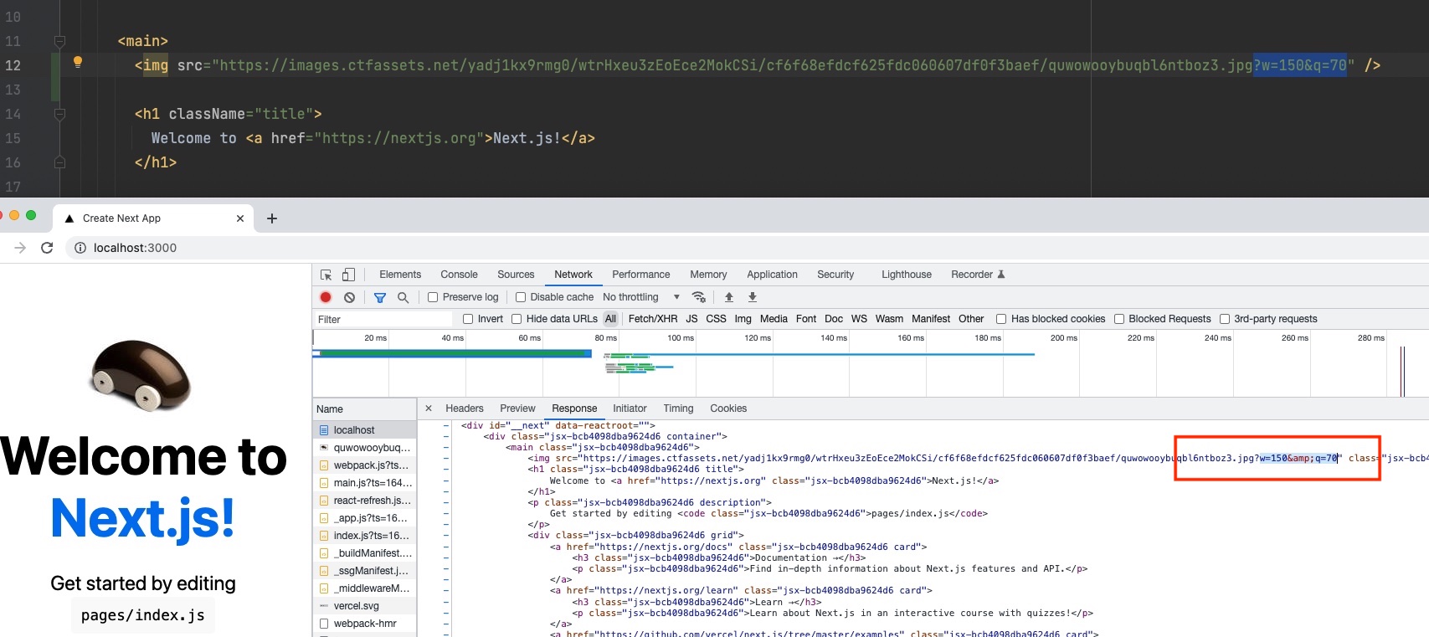This screenshot has height=637, width=1429.
Task: Click the Next.js! link on page
Action: pyautogui.click(x=142, y=518)
